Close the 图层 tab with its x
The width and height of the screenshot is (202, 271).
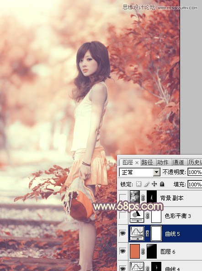(137, 163)
